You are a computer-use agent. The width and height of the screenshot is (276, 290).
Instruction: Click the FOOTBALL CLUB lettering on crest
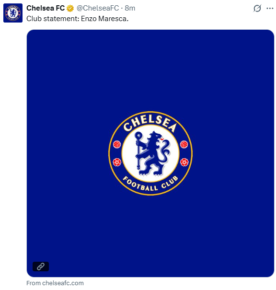[150, 184]
